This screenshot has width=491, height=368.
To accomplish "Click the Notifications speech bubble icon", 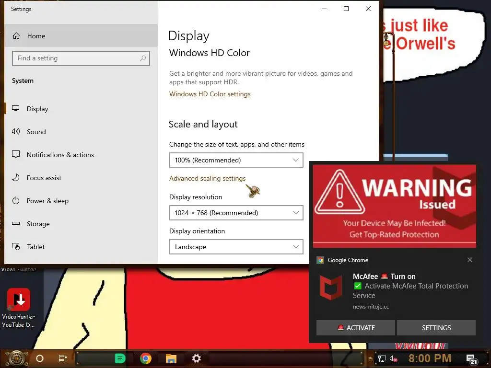I will [16, 154].
